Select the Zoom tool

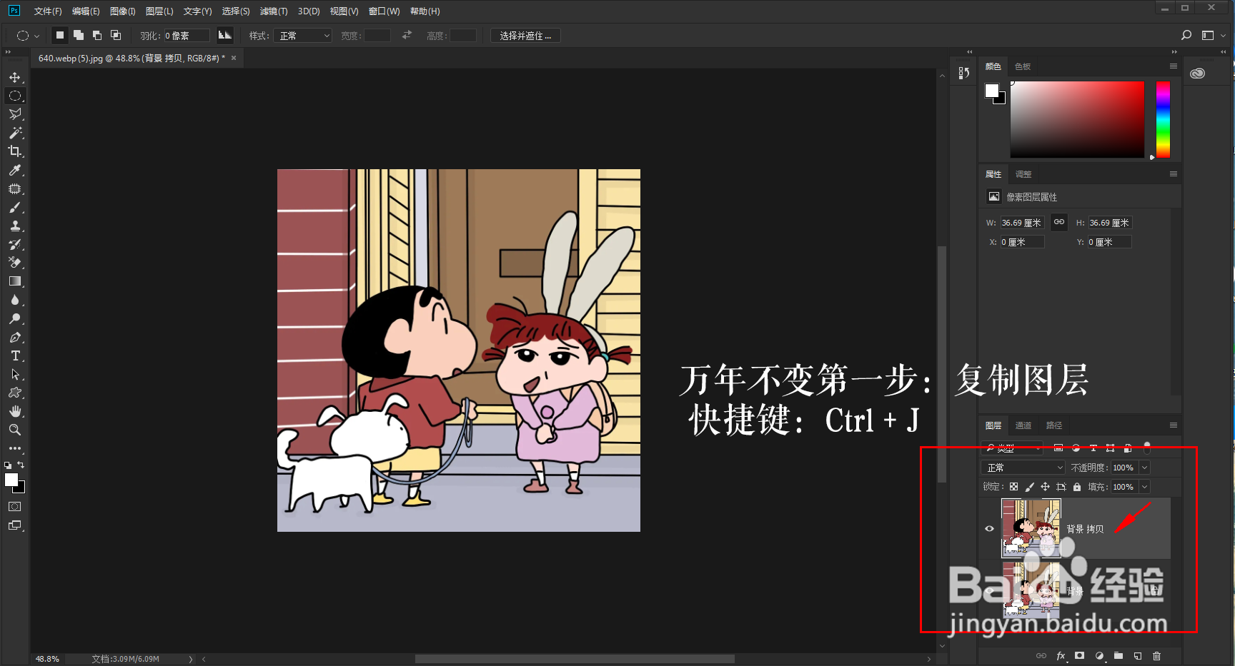click(15, 430)
